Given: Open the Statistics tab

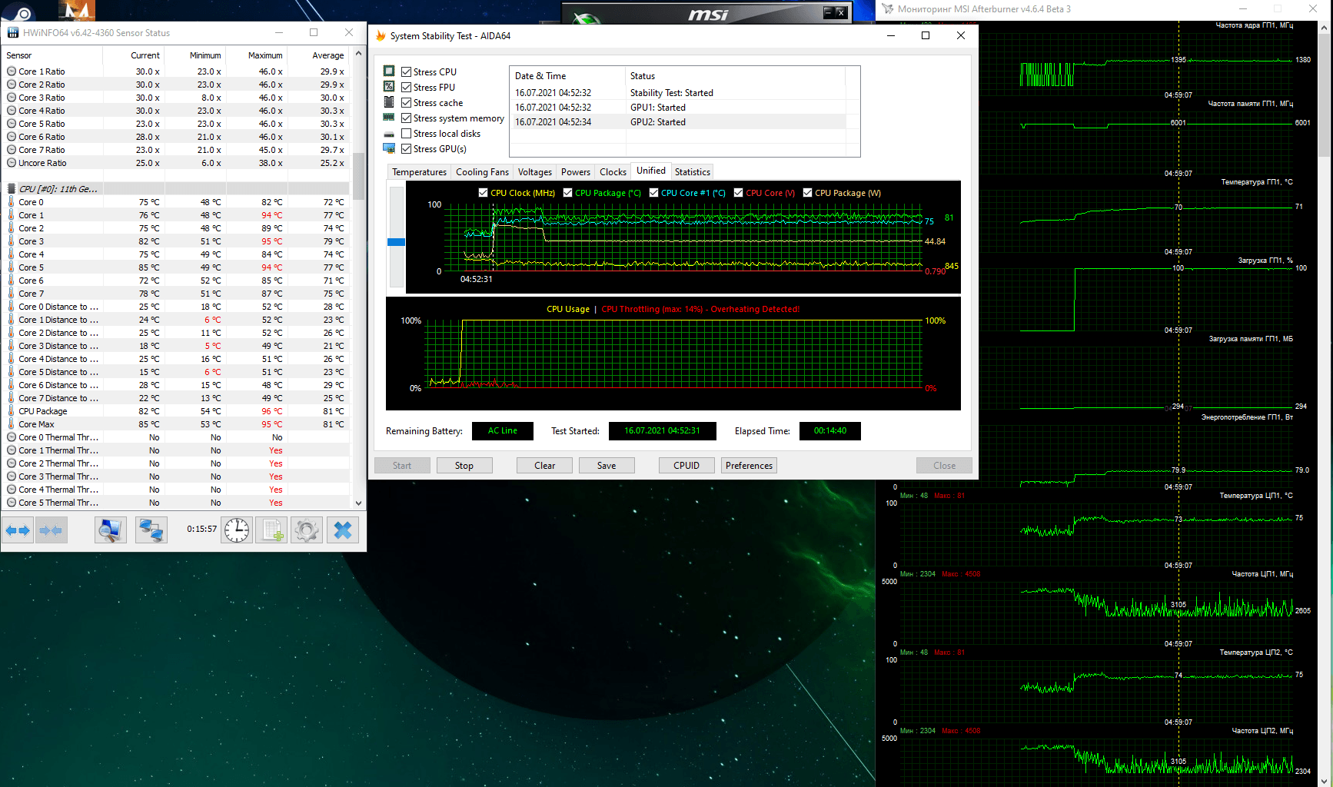Looking at the screenshot, I should tap(692, 172).
